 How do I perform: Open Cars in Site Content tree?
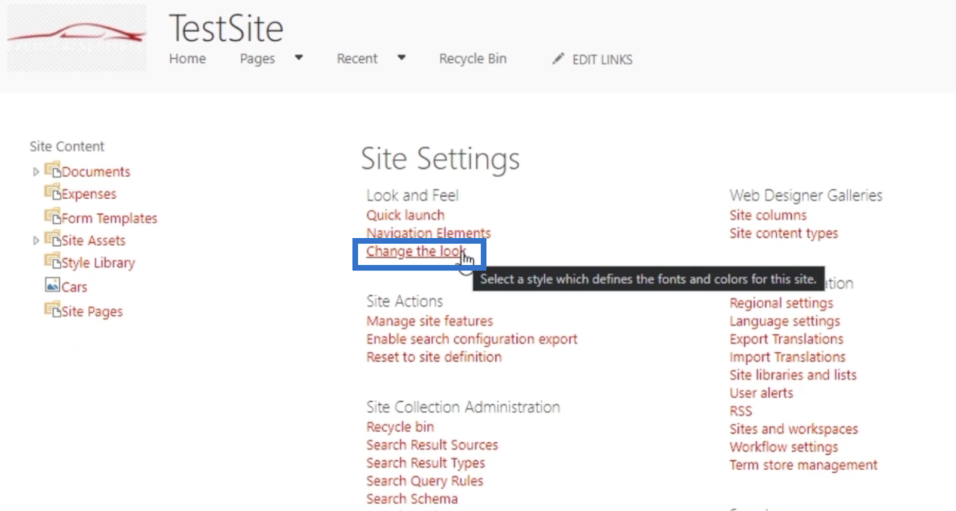(x=75, y=287)
